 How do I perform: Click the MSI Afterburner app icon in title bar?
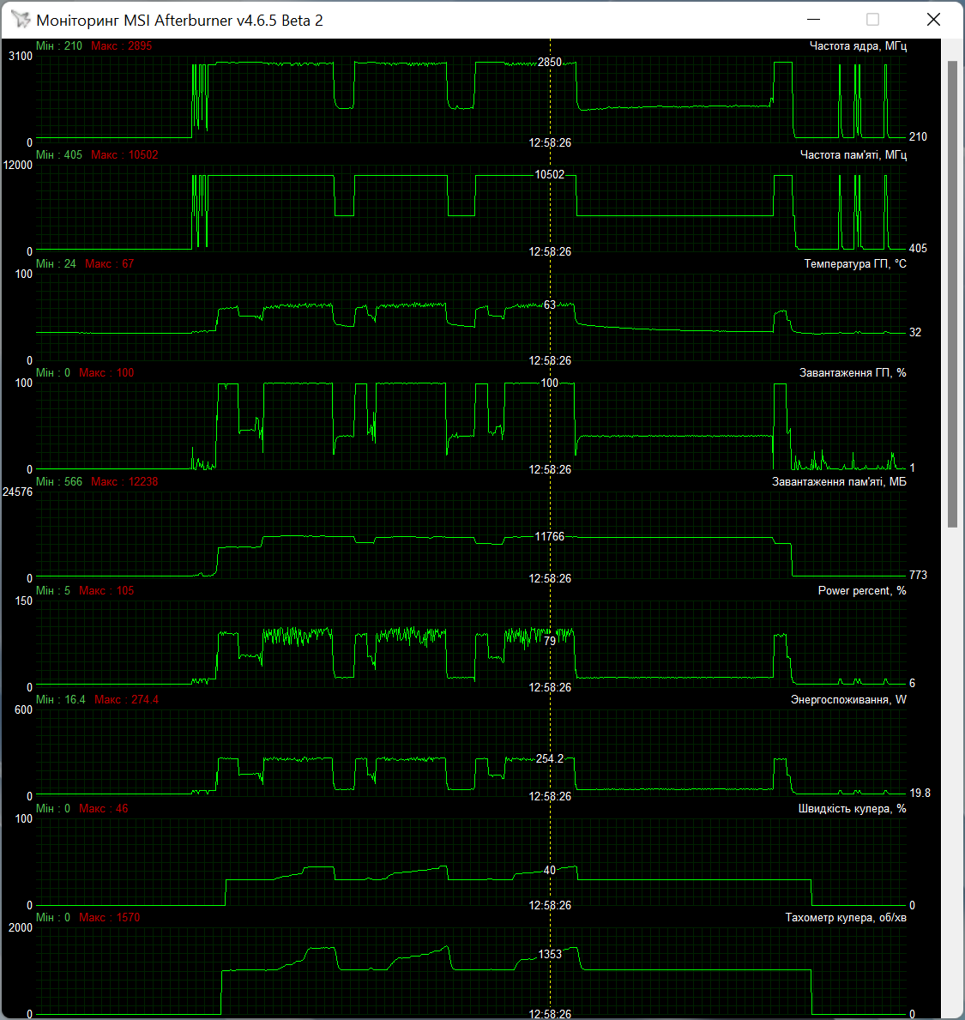pos(21,20)
